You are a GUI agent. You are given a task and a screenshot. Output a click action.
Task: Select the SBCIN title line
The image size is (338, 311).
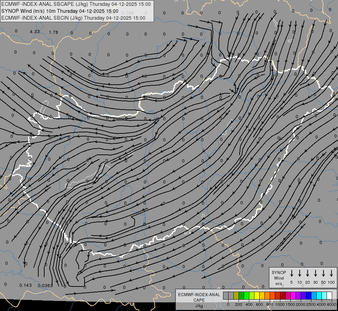click(73, 18)
